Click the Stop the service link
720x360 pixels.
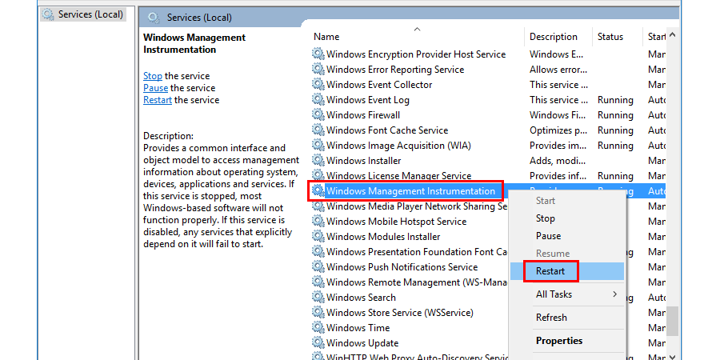pyautogui.click(x=153, y=76)
